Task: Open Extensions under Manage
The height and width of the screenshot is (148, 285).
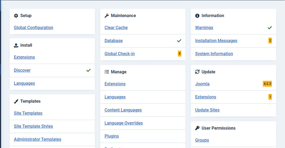Action: (115, 84)
